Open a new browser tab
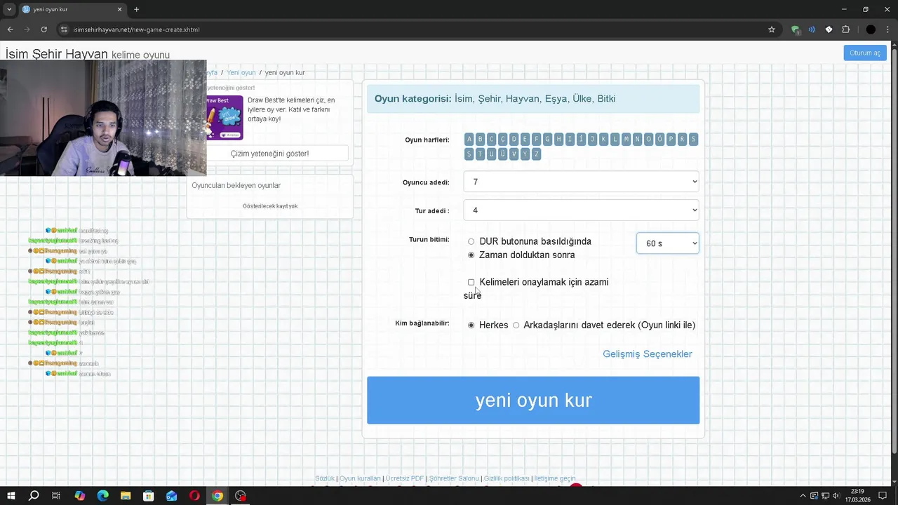 point(136,9)
